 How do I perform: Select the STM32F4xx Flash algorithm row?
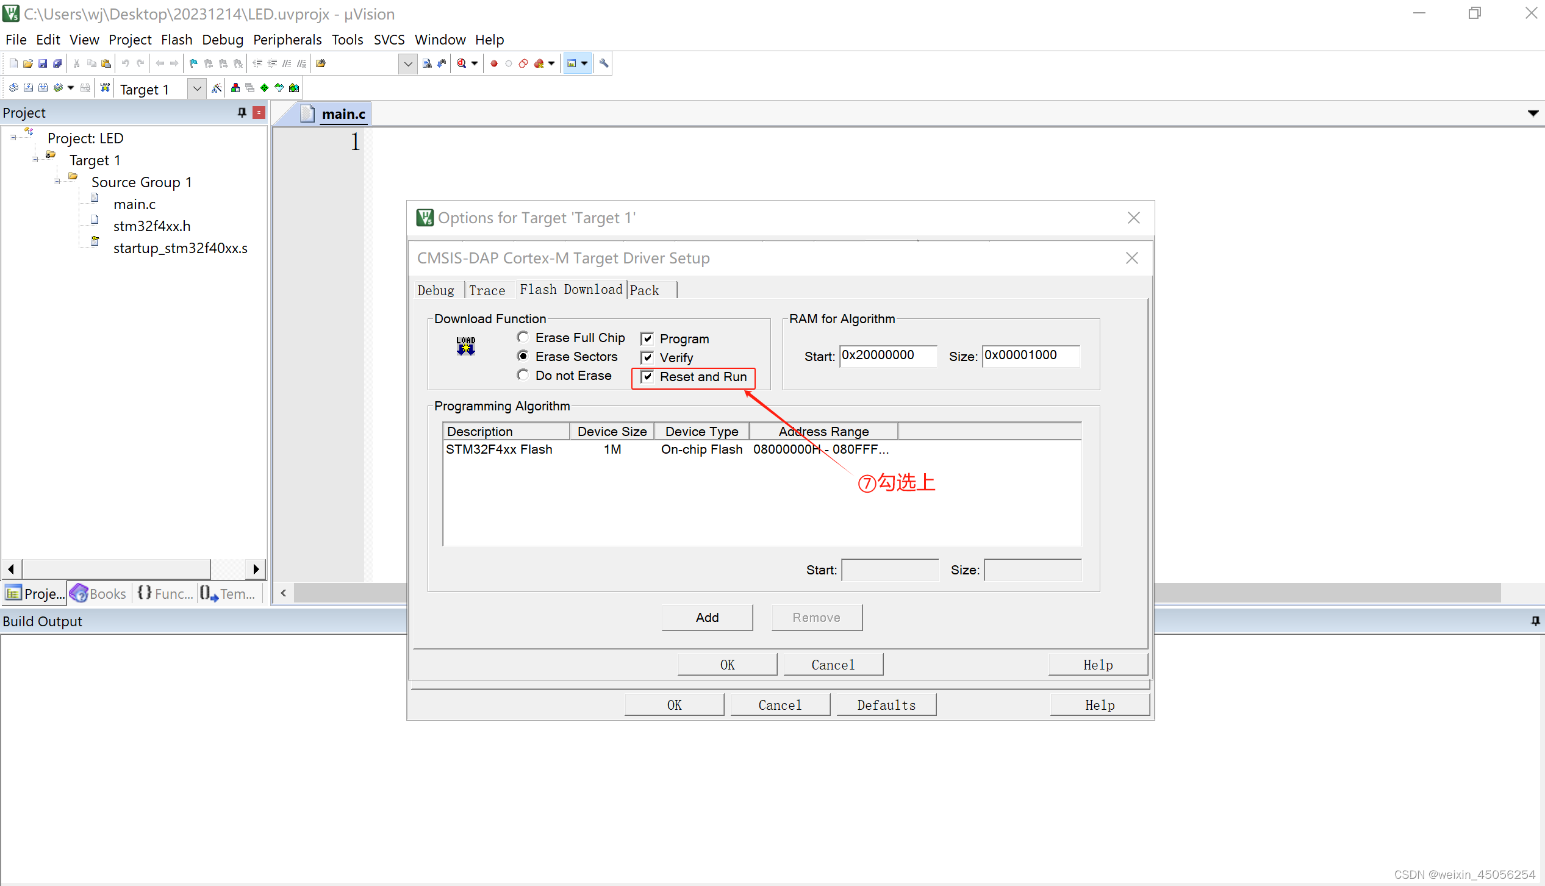tap(762, 449)
